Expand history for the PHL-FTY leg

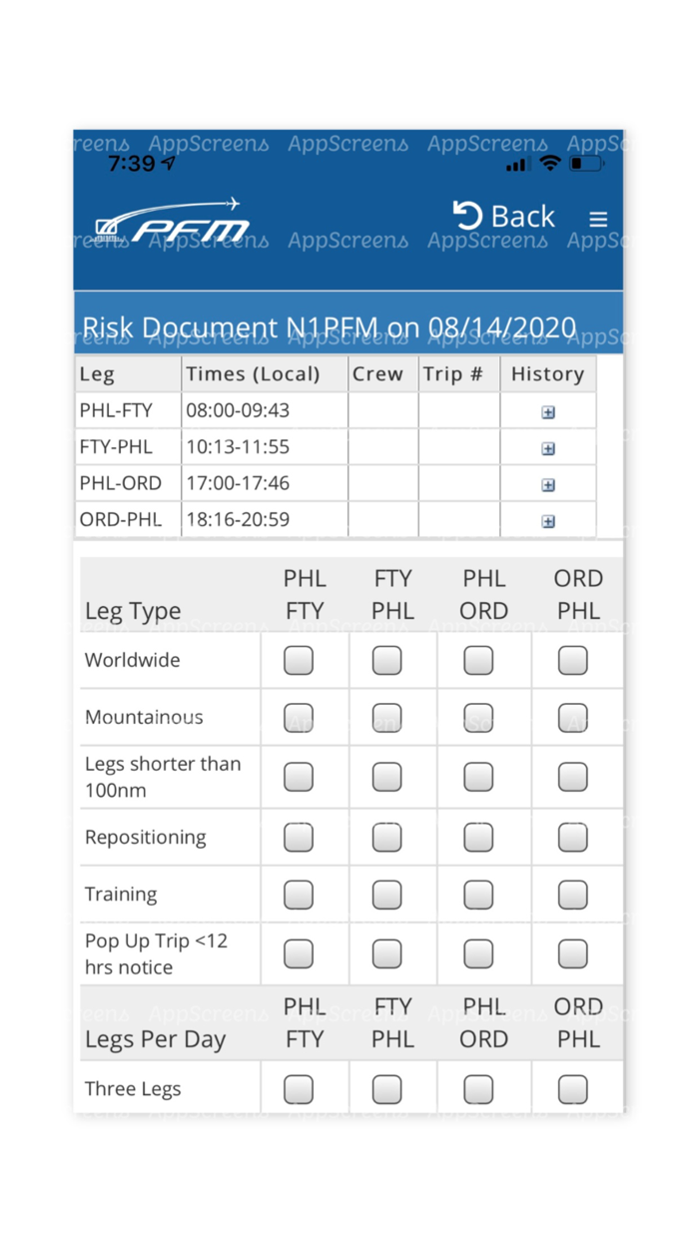click(547, 410)
